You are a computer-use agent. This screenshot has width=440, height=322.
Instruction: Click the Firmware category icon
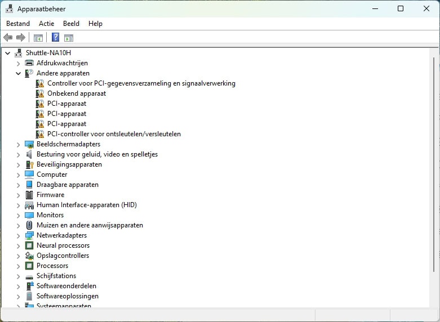(29, 195)
